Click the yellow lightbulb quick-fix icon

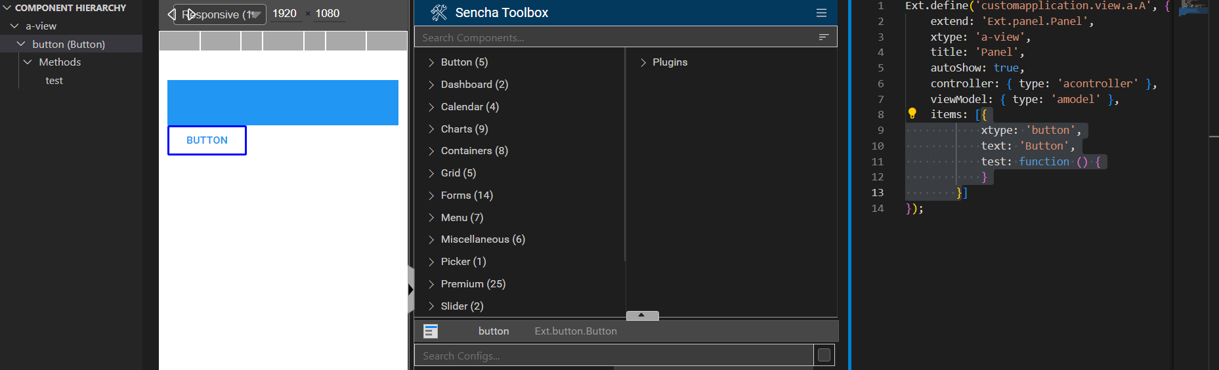coord(912,113)
